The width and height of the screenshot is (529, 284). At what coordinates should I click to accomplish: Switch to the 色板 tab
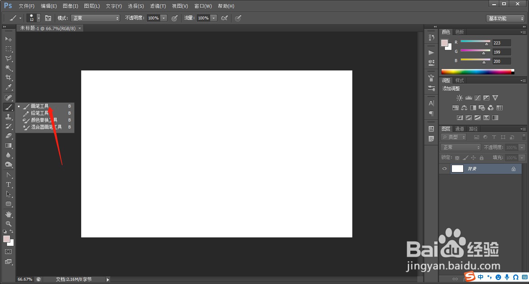460,32
